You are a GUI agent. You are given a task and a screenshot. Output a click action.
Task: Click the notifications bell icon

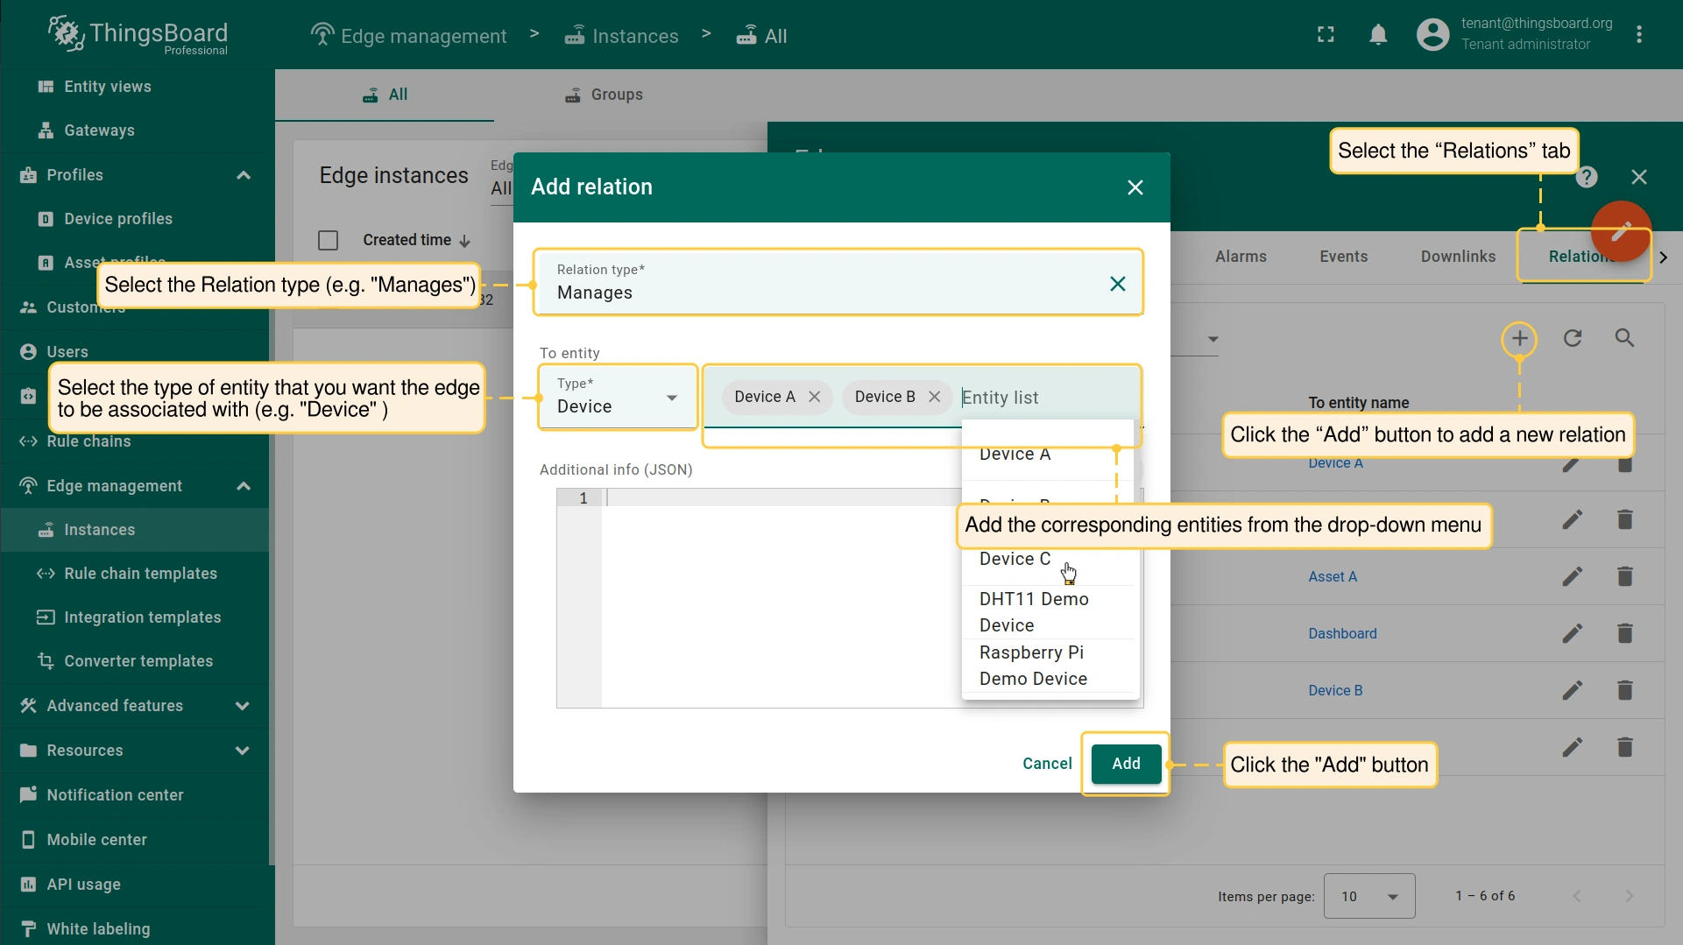[x=1378, y=35]
